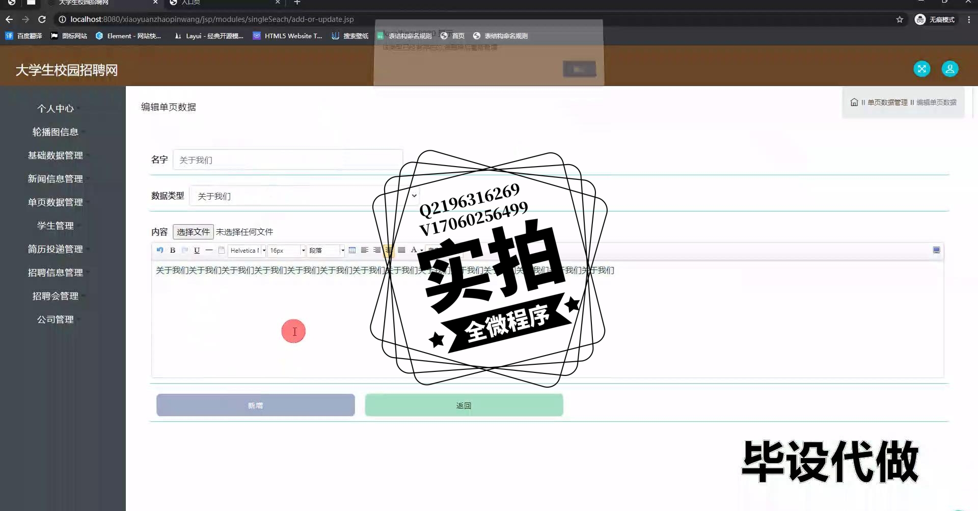
Task: Open the 段落 paragraph format dropdown
Action: 327,250
